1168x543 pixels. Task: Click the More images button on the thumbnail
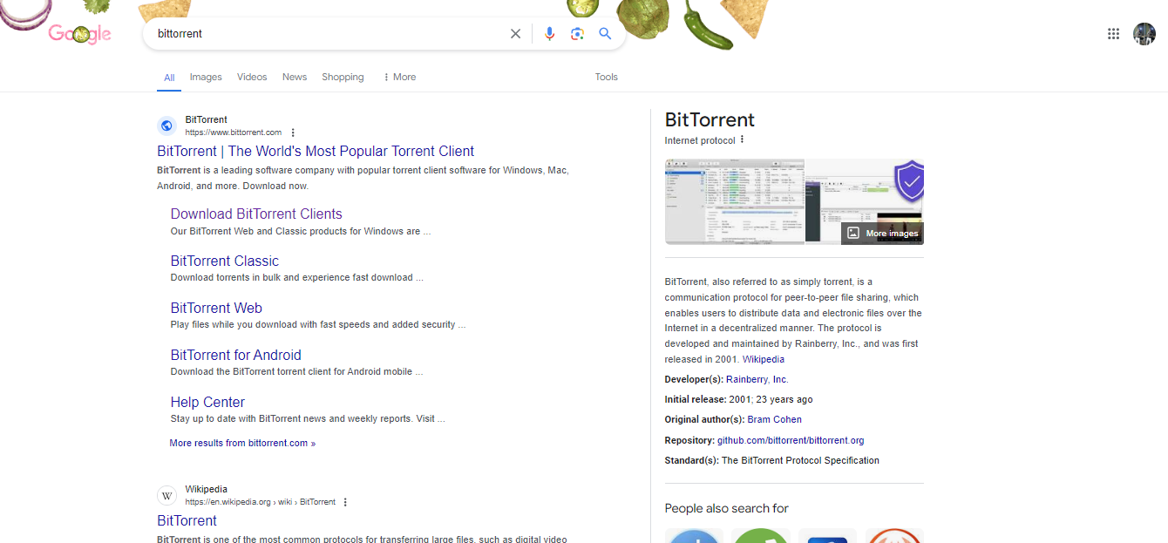coord(882,233)
